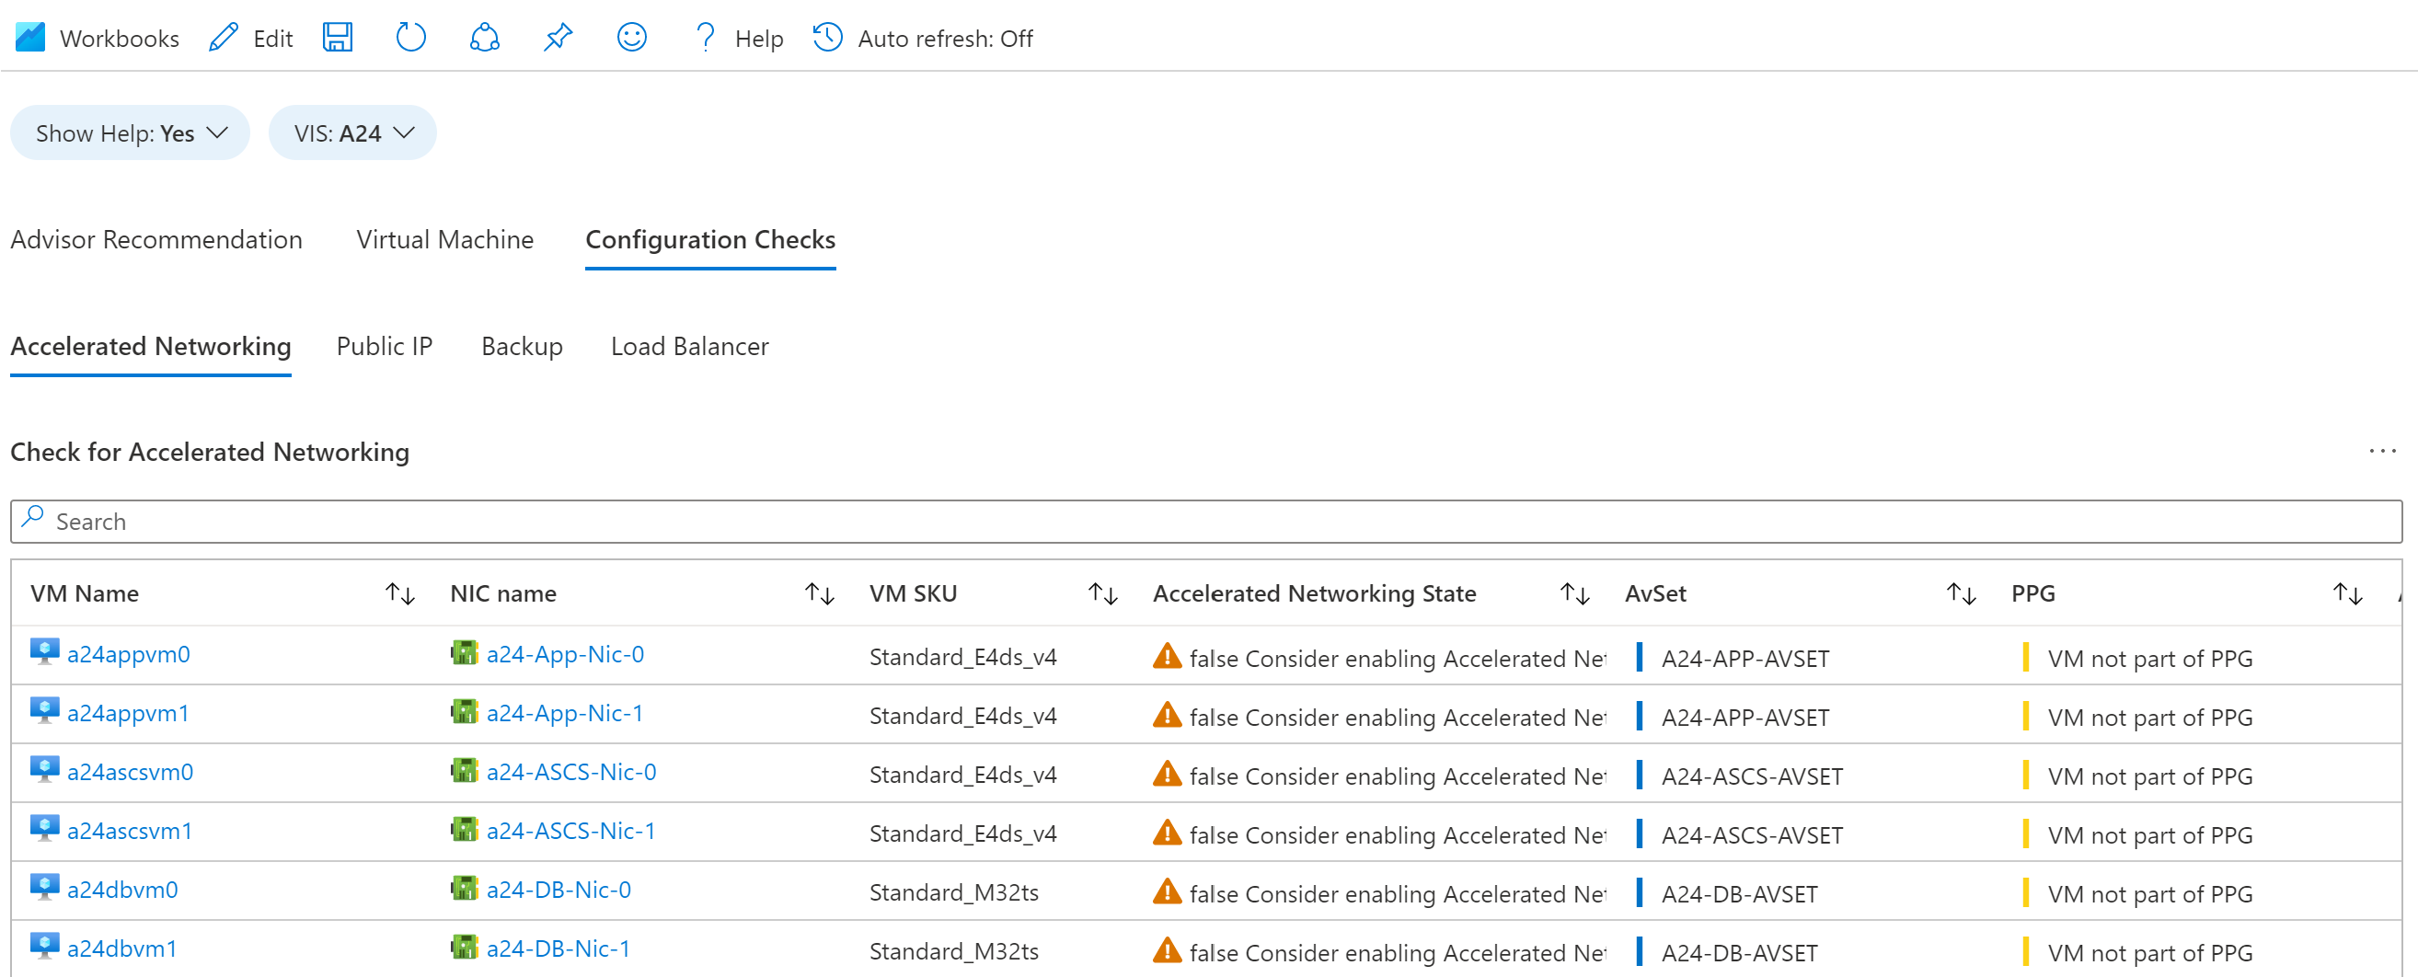Viewport: 2418px width, 977px height.
Task: Pin the workbook with pin icon
Action: click(x=558, y=38)
